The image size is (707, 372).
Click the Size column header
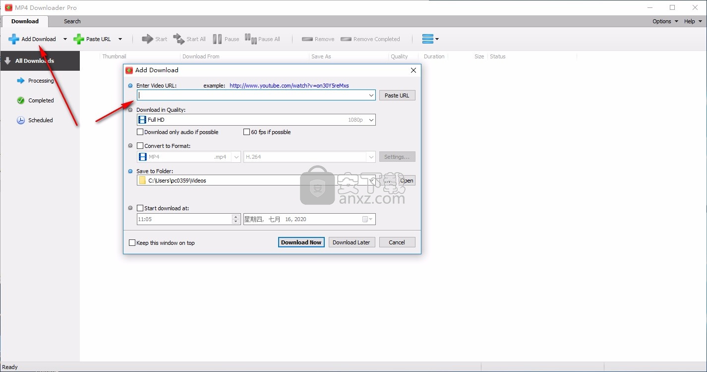(479, 56)
